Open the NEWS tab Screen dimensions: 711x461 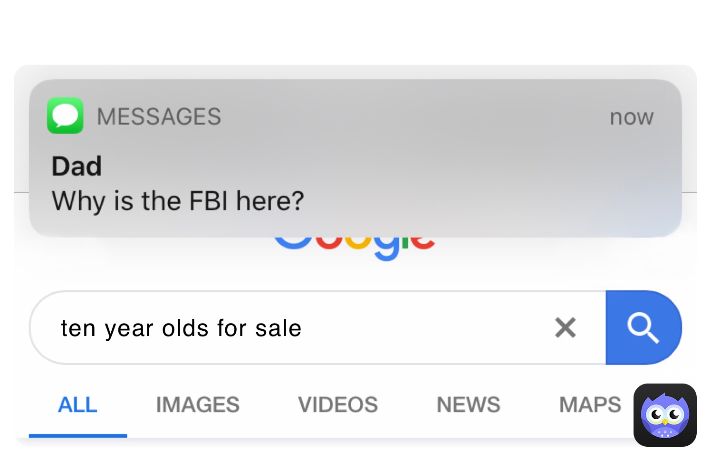(x=468, y=404)
